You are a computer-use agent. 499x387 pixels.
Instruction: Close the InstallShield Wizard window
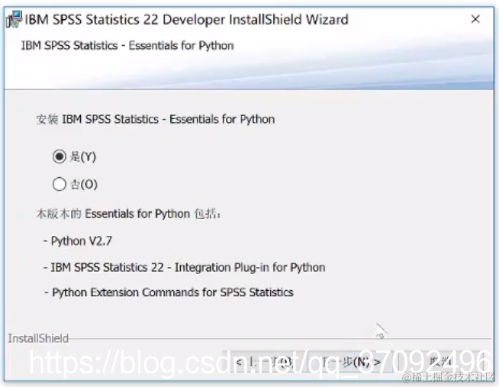[x=475, y=19]
